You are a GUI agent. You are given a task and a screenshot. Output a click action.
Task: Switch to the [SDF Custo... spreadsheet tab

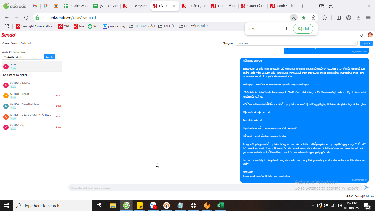point(105,6)
